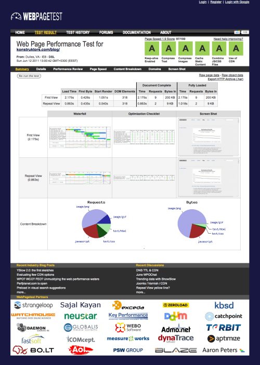Click the Re-run the test button
The height and width of the screenshot is (365, 260).
click(29, 76)
